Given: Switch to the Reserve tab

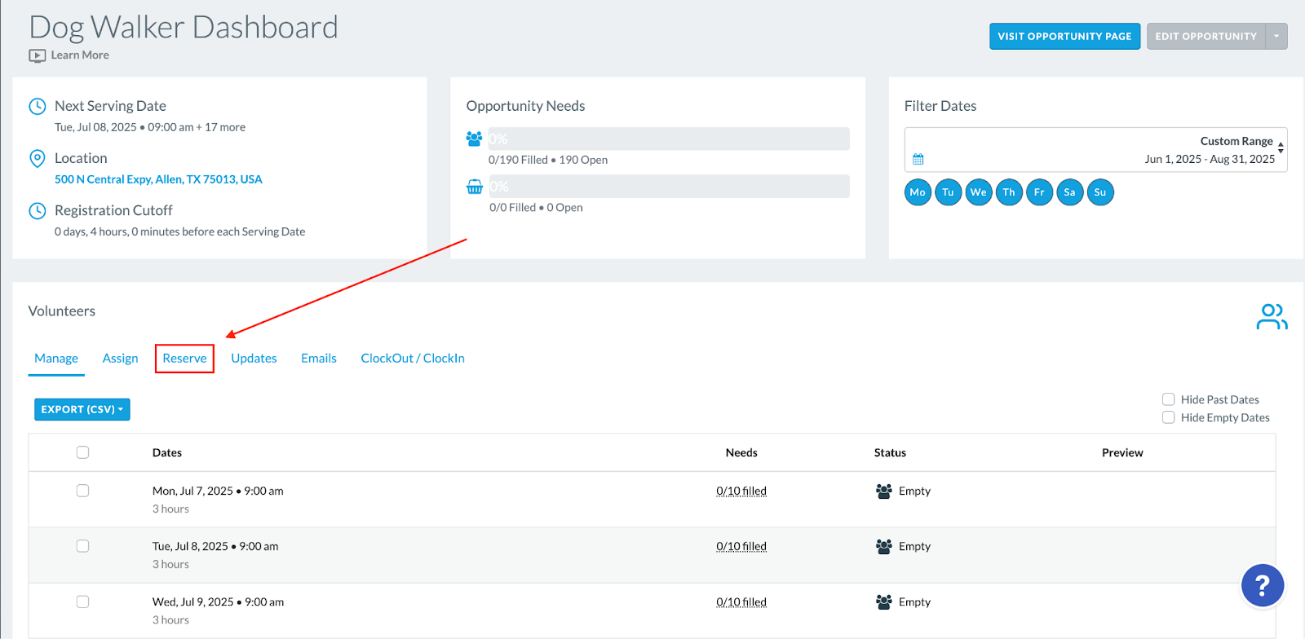Looking at the screenshot, I should click(x=184, y=358).
